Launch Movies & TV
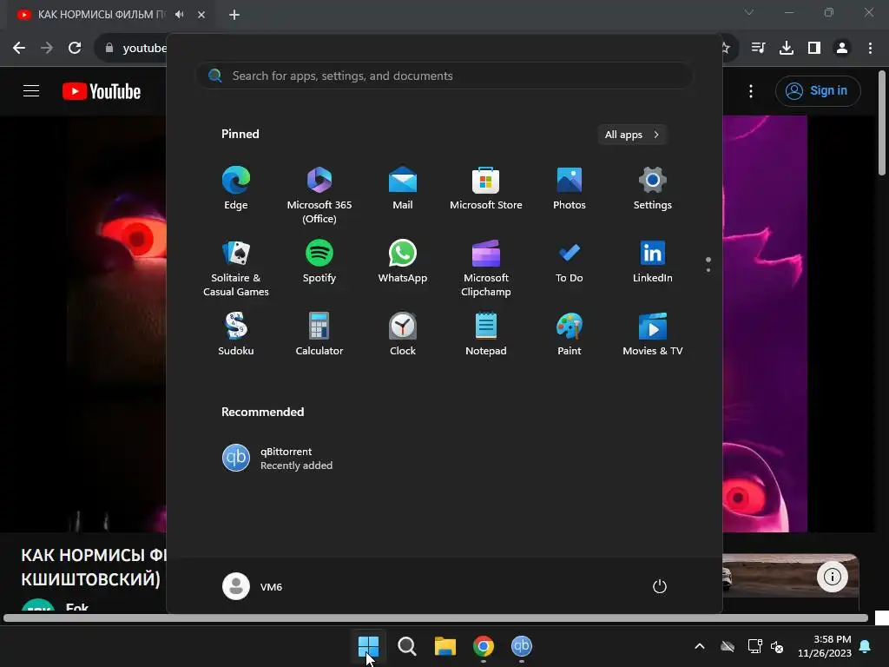The width and height of the screenshot is (889, 667). click(653, 334)
